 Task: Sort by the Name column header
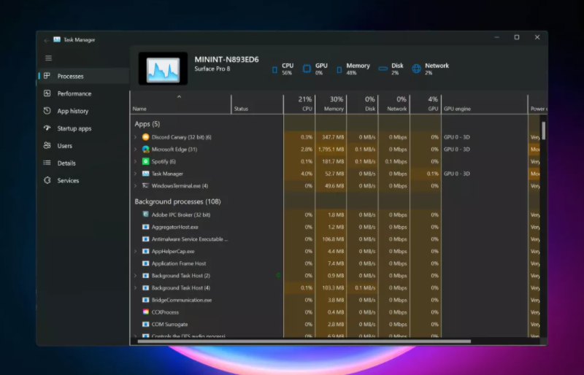tap(180, 104)
